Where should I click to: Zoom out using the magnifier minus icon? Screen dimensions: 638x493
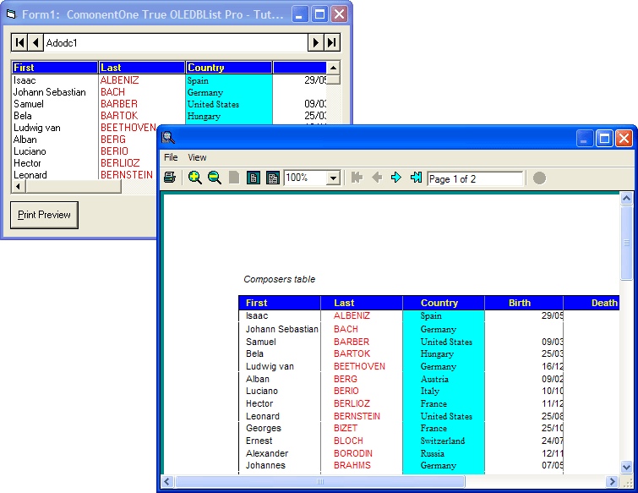click(x=215, y=178)
